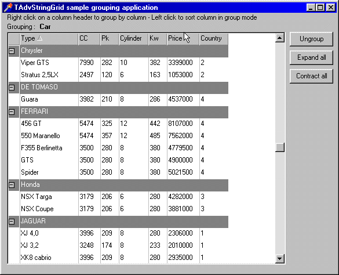Screen dimensions: 339x275
Task: Select the GTS cell under FERRARI
Action: (49, 160)
